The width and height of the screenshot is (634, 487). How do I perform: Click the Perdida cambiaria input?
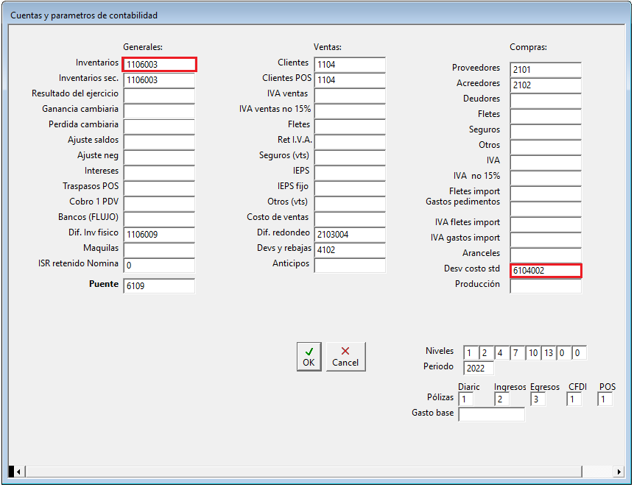pyautogui.click(x=159, y=127)
